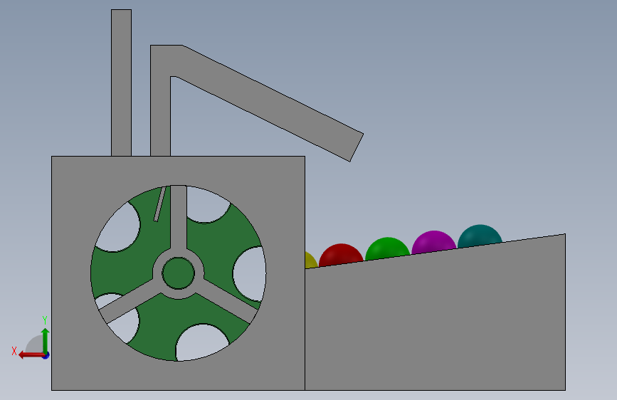
Task: Select the circular hub at the wheel center
Action: tap(178, 273)
